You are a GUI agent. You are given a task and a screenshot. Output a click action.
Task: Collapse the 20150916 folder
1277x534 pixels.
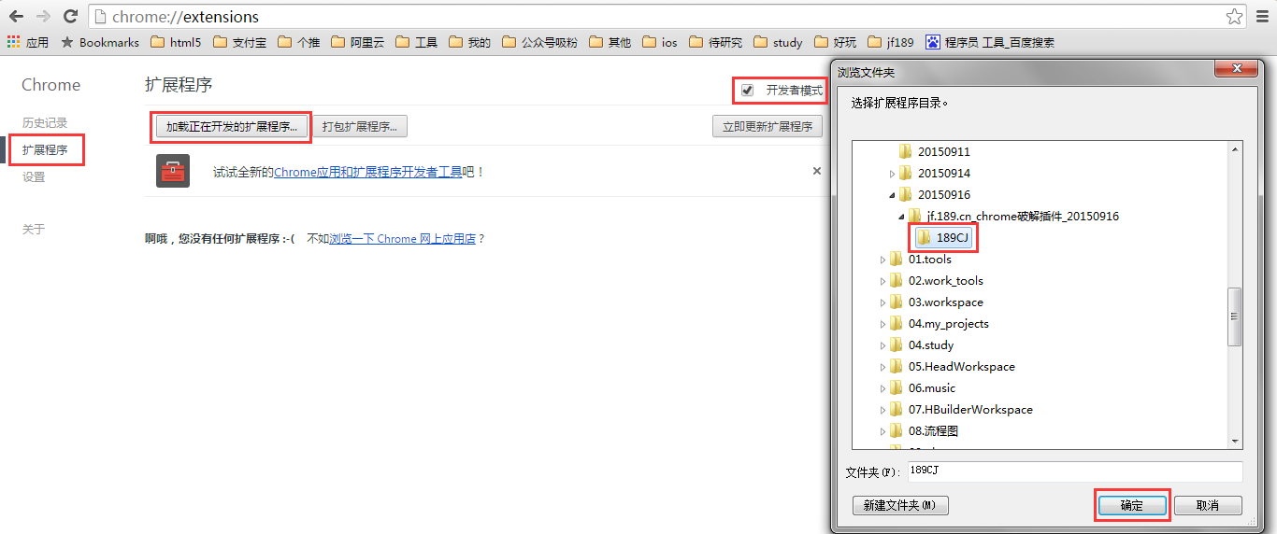892,195
